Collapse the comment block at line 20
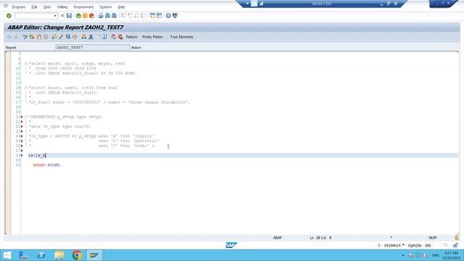Image resolution: width=464 pixels, height=261 pixels. click(26, 117)
